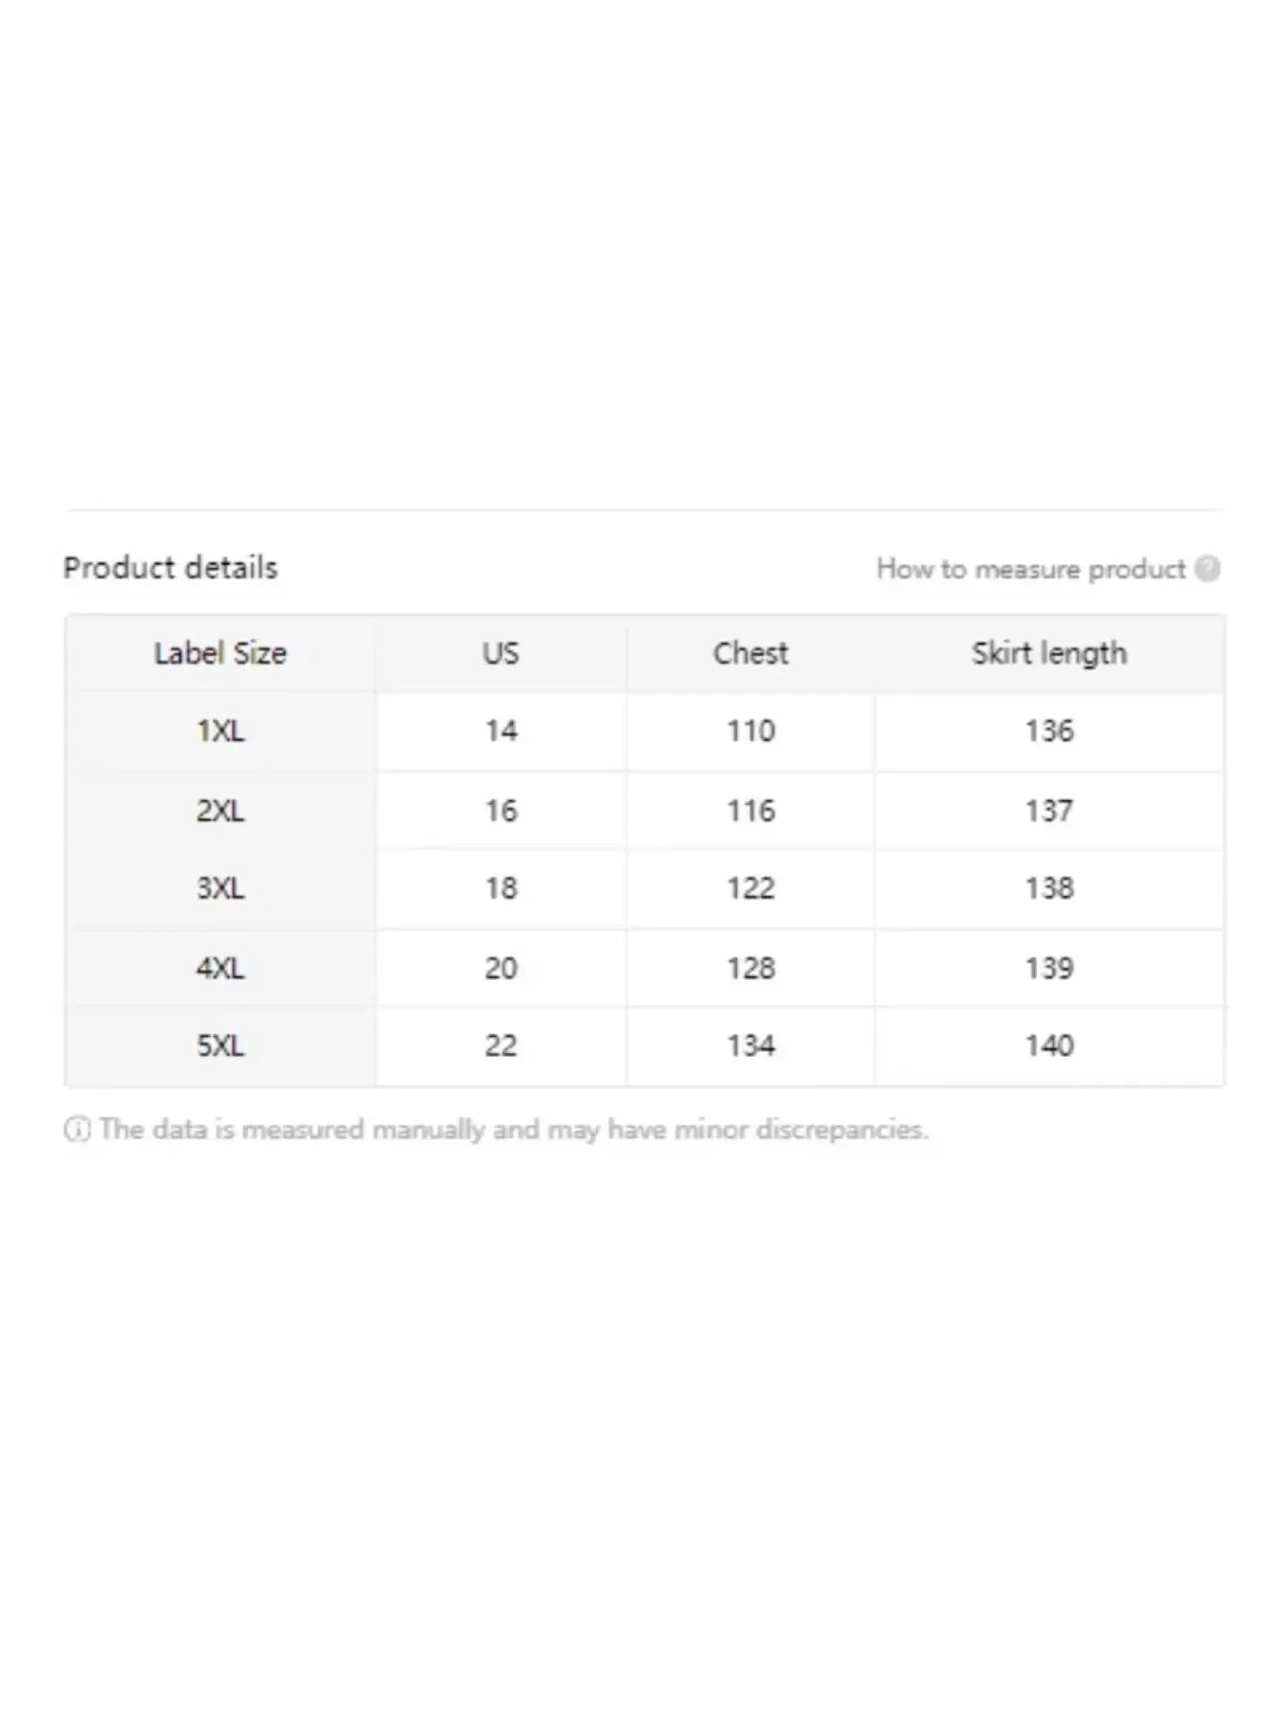This screenshot has width=1282, height=1709.
Task: Click the 1XL size row label
Action: [220, 731]
